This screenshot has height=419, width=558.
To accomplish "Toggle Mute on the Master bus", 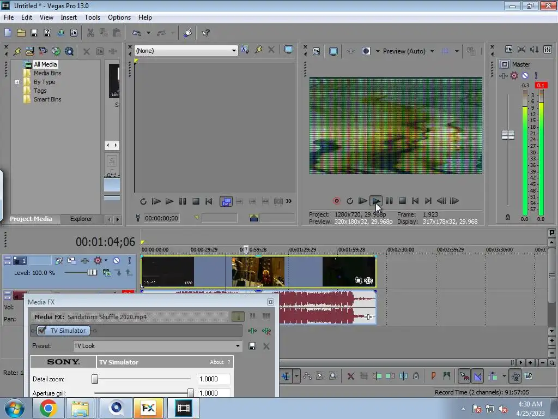I will 525,75.
